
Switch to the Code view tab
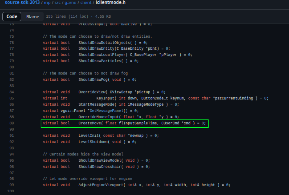(x=12, y=17)
